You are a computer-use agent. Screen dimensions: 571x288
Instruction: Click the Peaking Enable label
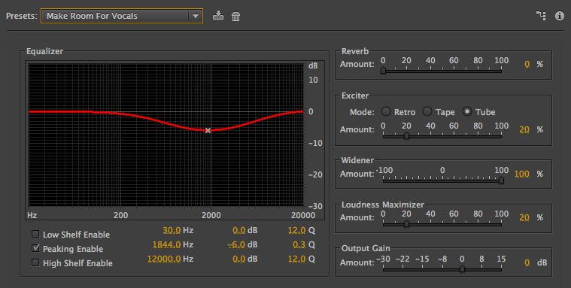tap(73, 249)
